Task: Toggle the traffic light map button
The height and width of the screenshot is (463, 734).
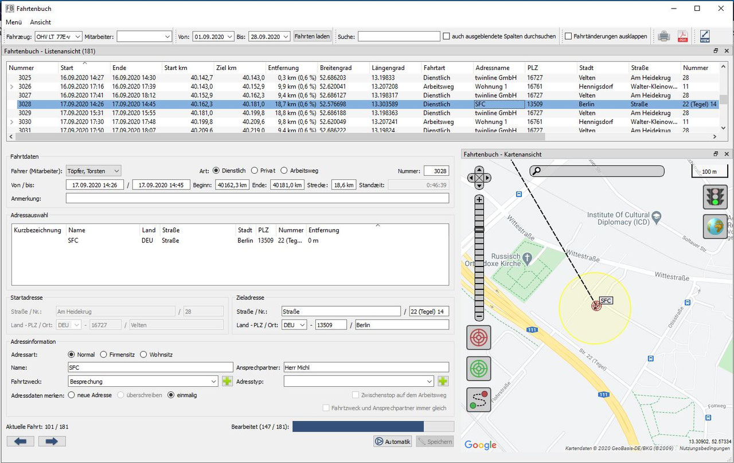Action: pyautogui.click(x=715, y=197)
